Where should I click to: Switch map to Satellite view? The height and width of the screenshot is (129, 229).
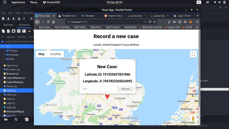pyautogui.click(x=55, y=54)
